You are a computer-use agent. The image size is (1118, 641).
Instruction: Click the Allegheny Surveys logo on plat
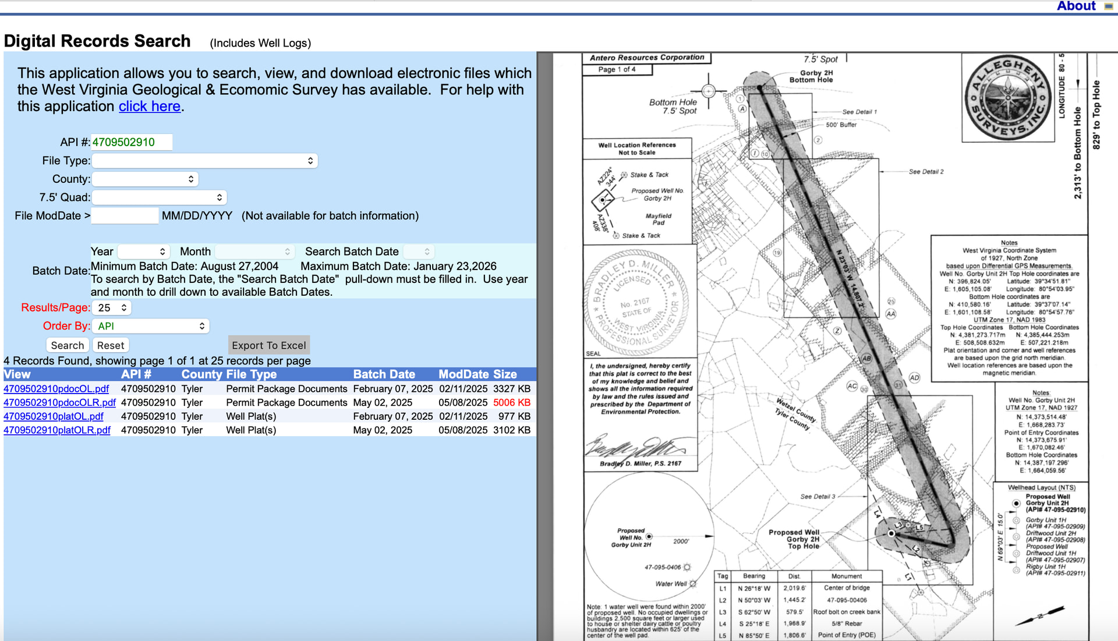(x=1008, y=98)
